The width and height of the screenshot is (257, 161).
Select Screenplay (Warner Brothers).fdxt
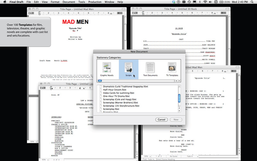[120, 102]
